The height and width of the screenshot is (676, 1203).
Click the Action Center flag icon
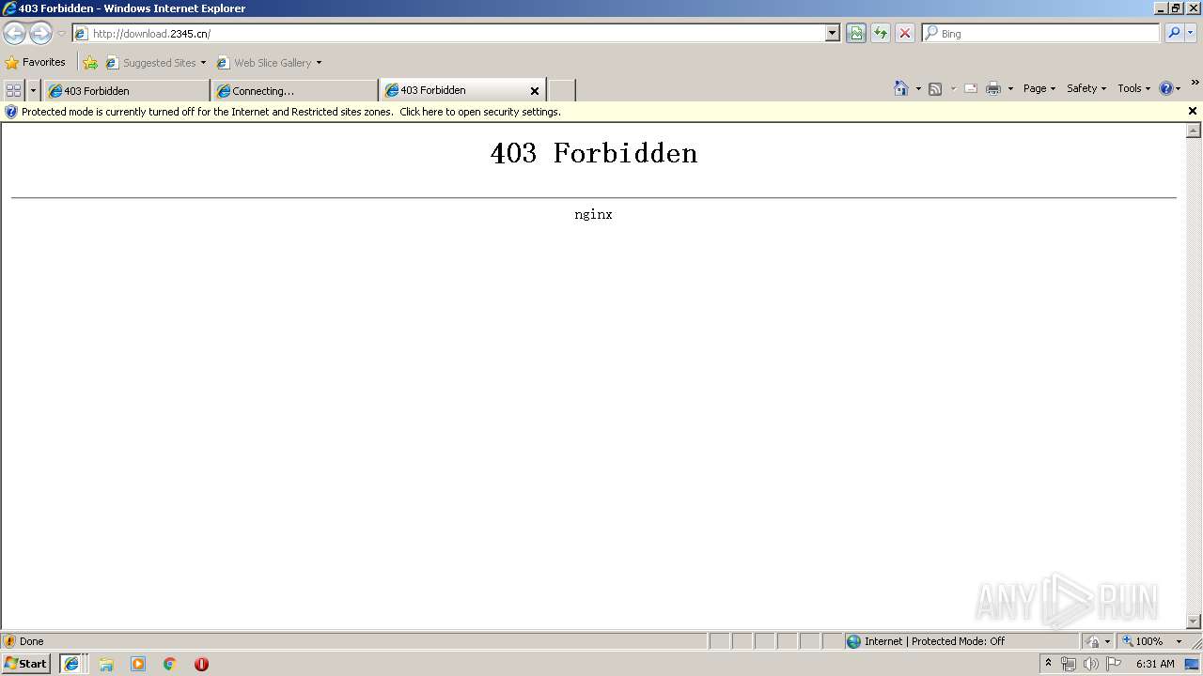(x=1114, y=664)
